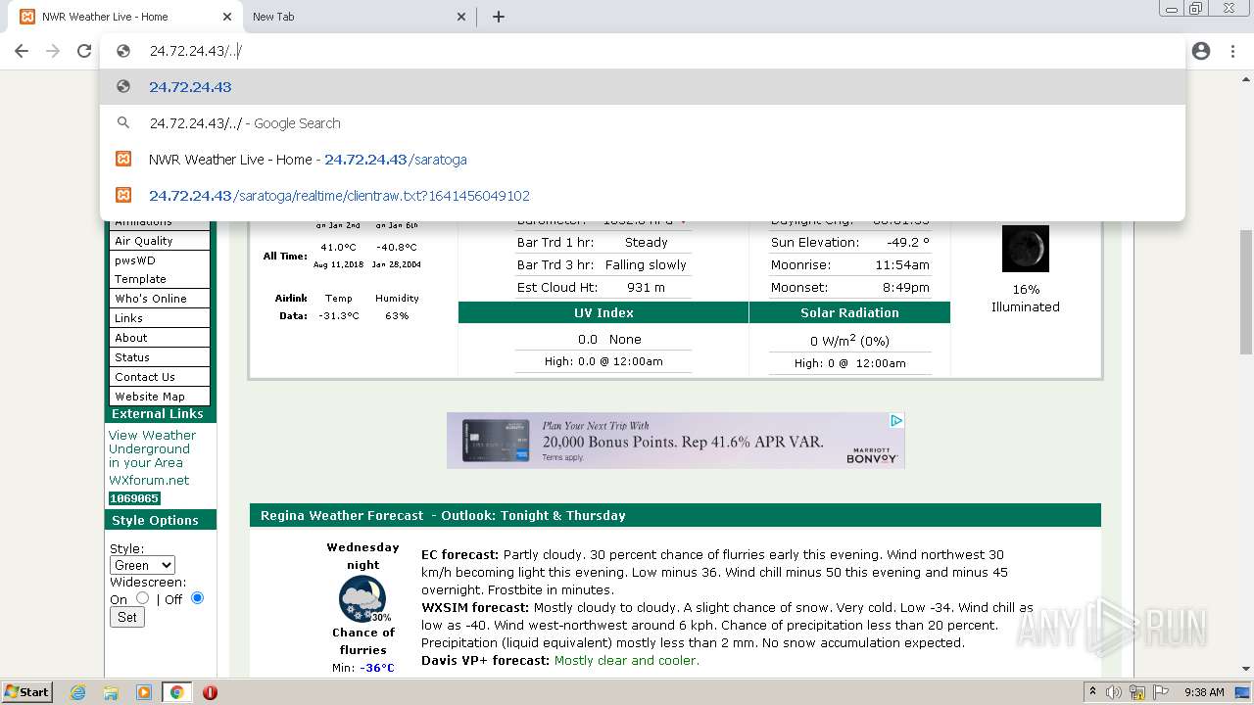Open the Who's Online page
This screenshot has width=1254, height=705.
pyautogui.click(x=160, y=299)
